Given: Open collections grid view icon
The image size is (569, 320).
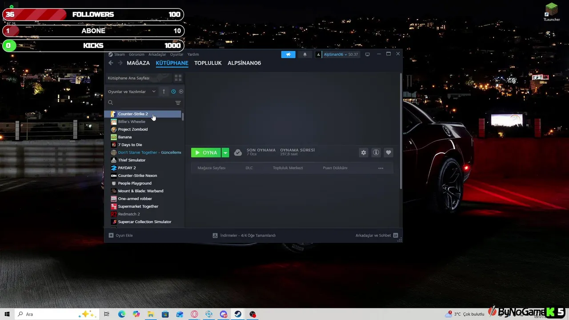Looking at the screenshot, I should (178, 78).
